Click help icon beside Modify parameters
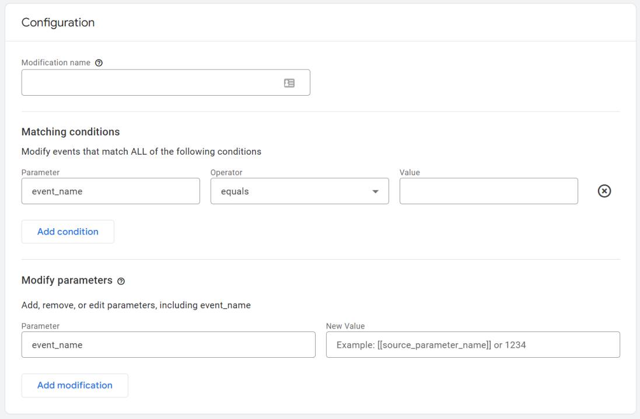The height and width of the screenshot is (419, 640). pyautogui.click(x=121, y=281)
